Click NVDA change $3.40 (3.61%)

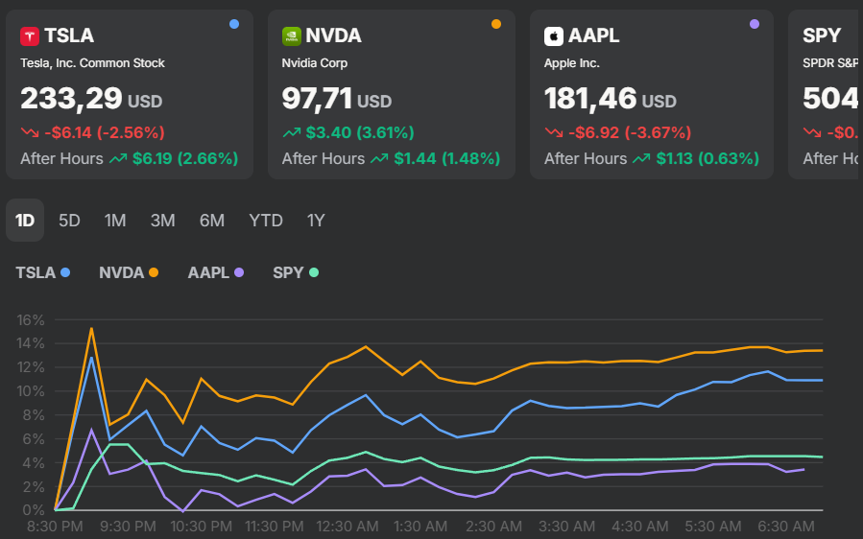[x=360, y=132]
